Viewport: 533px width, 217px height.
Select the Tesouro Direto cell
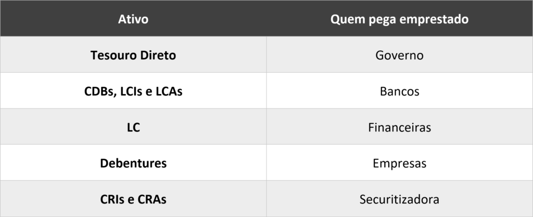click(x=133, y=55)
